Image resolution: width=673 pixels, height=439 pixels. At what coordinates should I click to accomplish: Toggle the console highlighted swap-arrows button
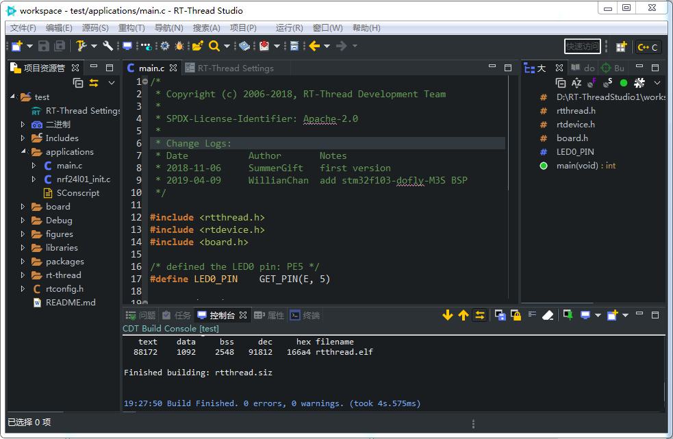coord(480,315)
